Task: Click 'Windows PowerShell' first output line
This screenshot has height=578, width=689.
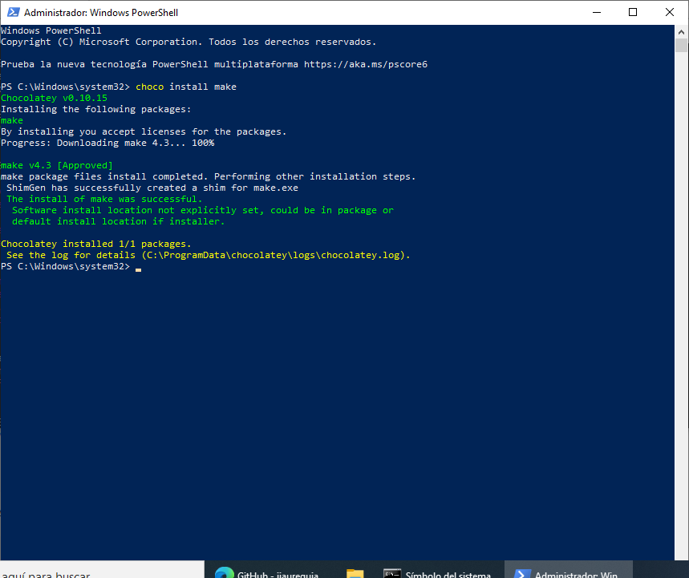Action: click(x=51, y=30)
